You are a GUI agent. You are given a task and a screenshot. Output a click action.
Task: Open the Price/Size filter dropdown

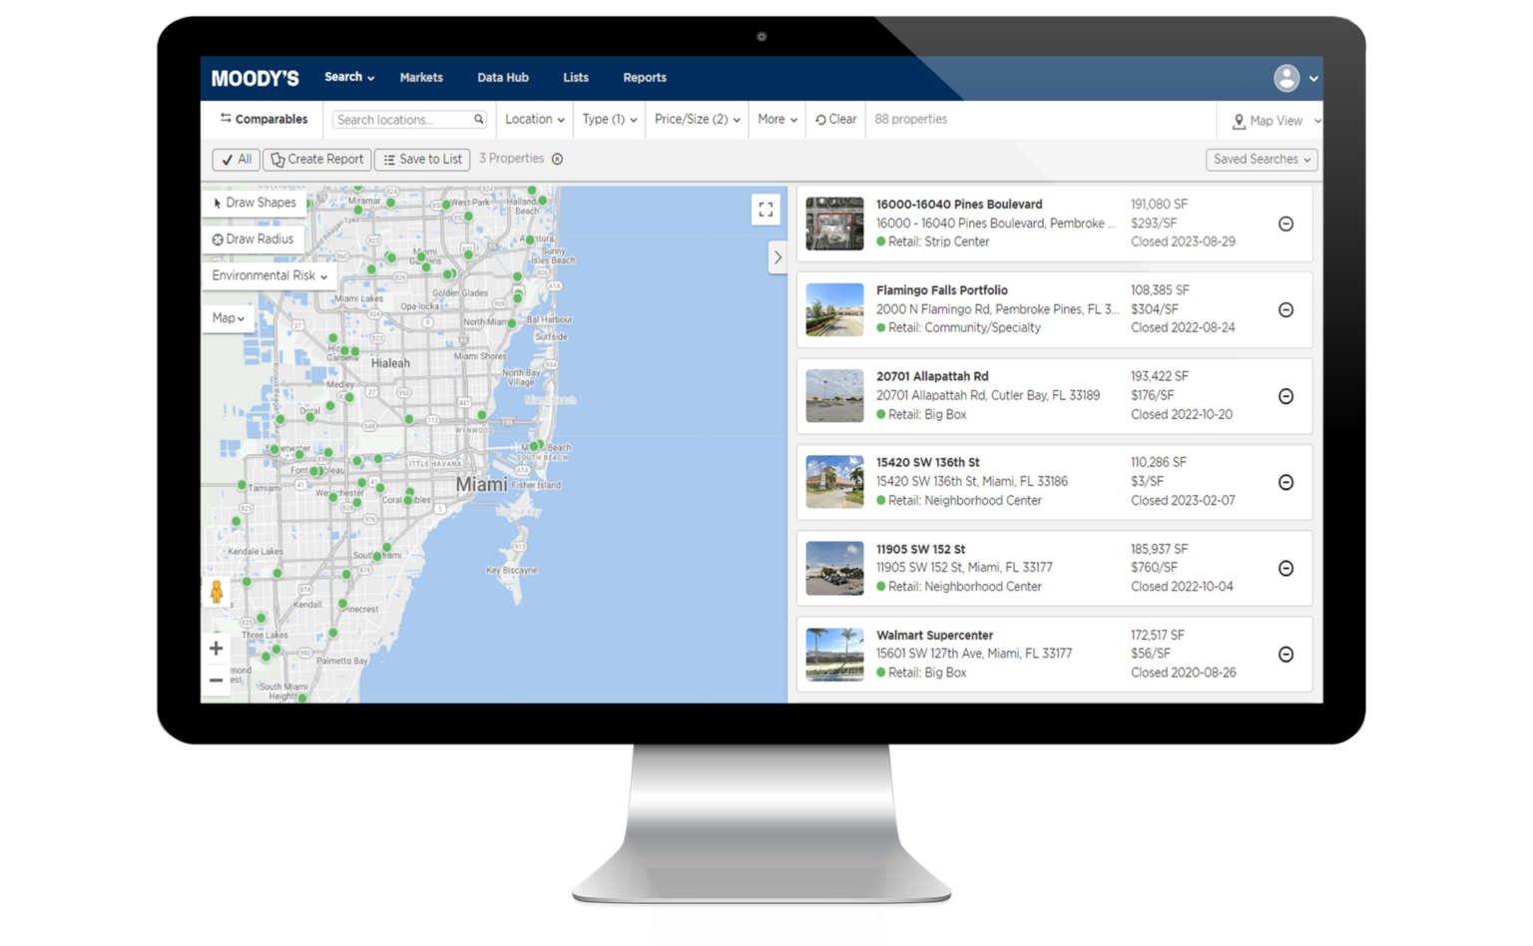coord(696,119)
